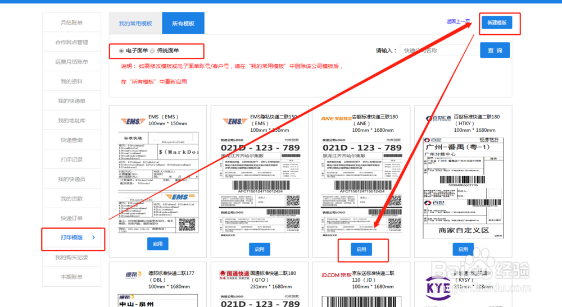Image resolution: width=562 pixels, height=307 pixels.
Task: Switch to 所有模板 tab
Action: (183, 23)
